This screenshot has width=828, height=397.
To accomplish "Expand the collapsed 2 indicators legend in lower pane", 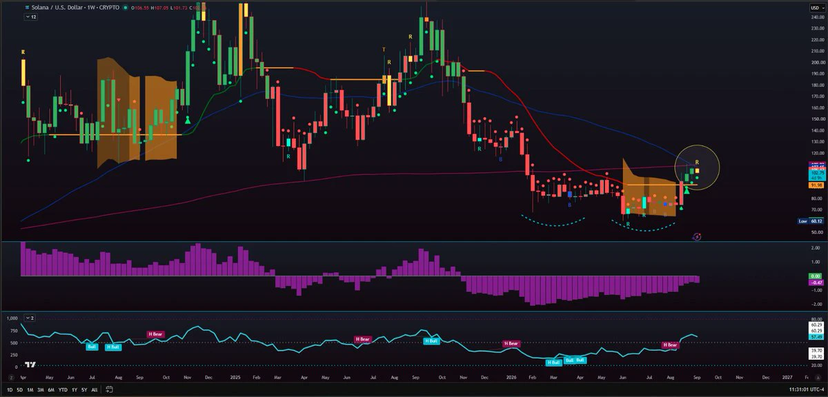I will [30, 318].
